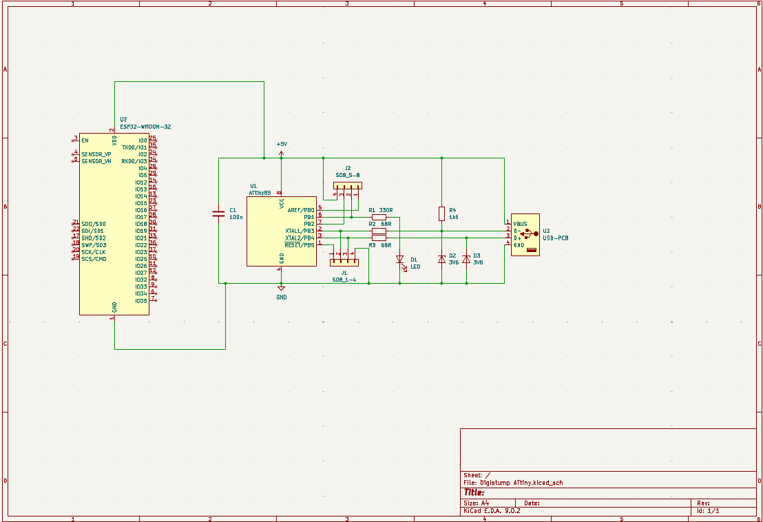
Task: Click the 1k5 resistor value
Action: (454, 218)
